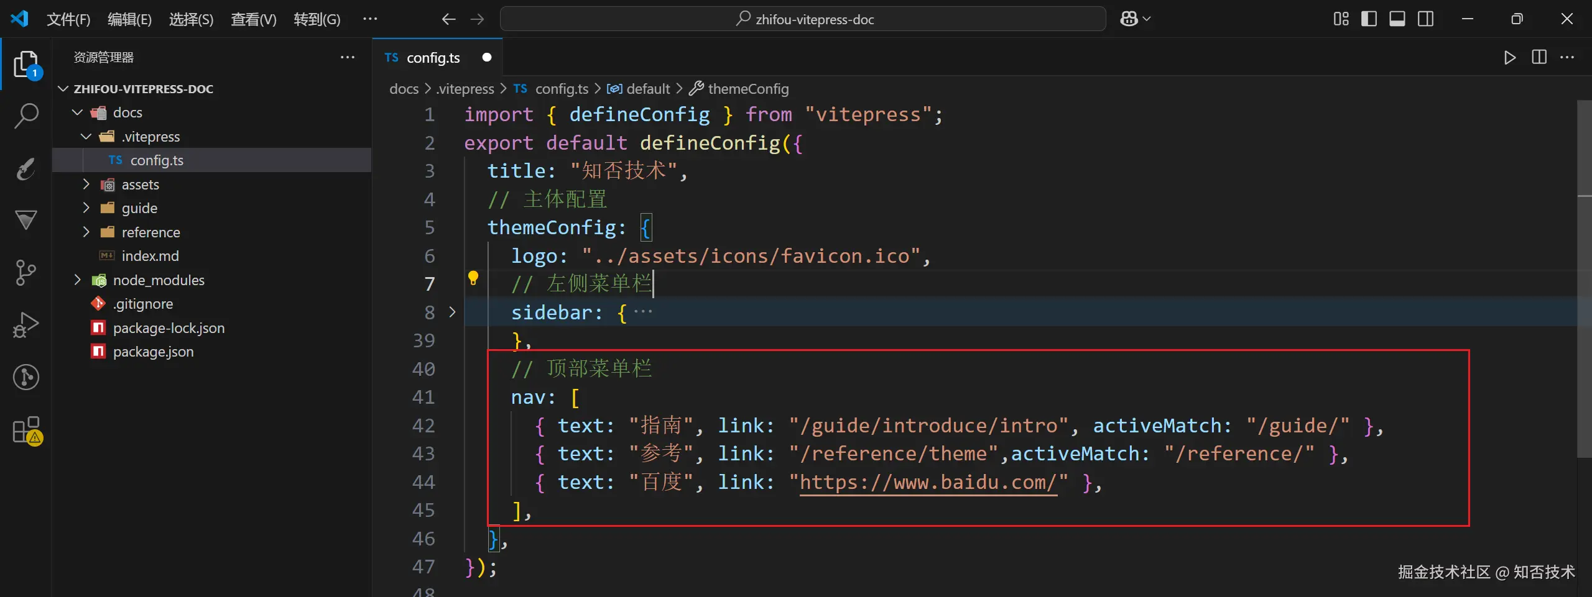Viewport: 1592px width, 597px height.
Task: Open the Search view in activity bar
Action: pos(26,116)
